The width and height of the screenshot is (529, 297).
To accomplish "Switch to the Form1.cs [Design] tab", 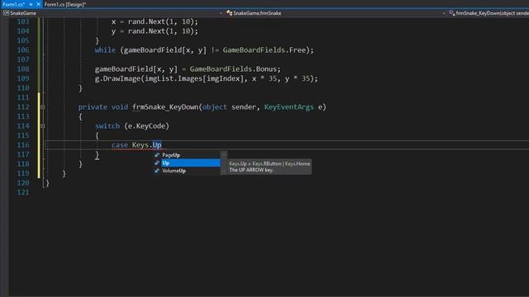I will (65, 4).
